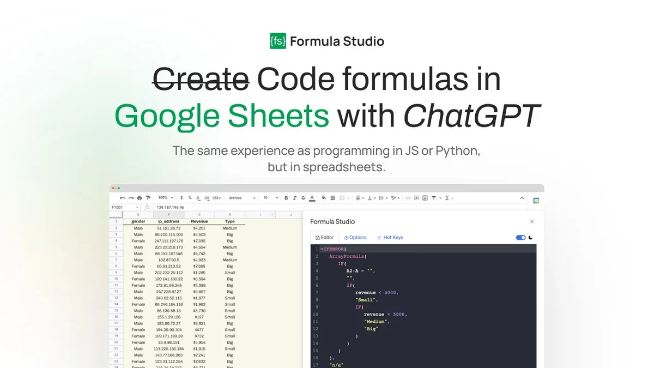Image resolution: width=654 pixels, height=368 pixels.
Task: Click the print icon in the toolbar
Action: 140,198
